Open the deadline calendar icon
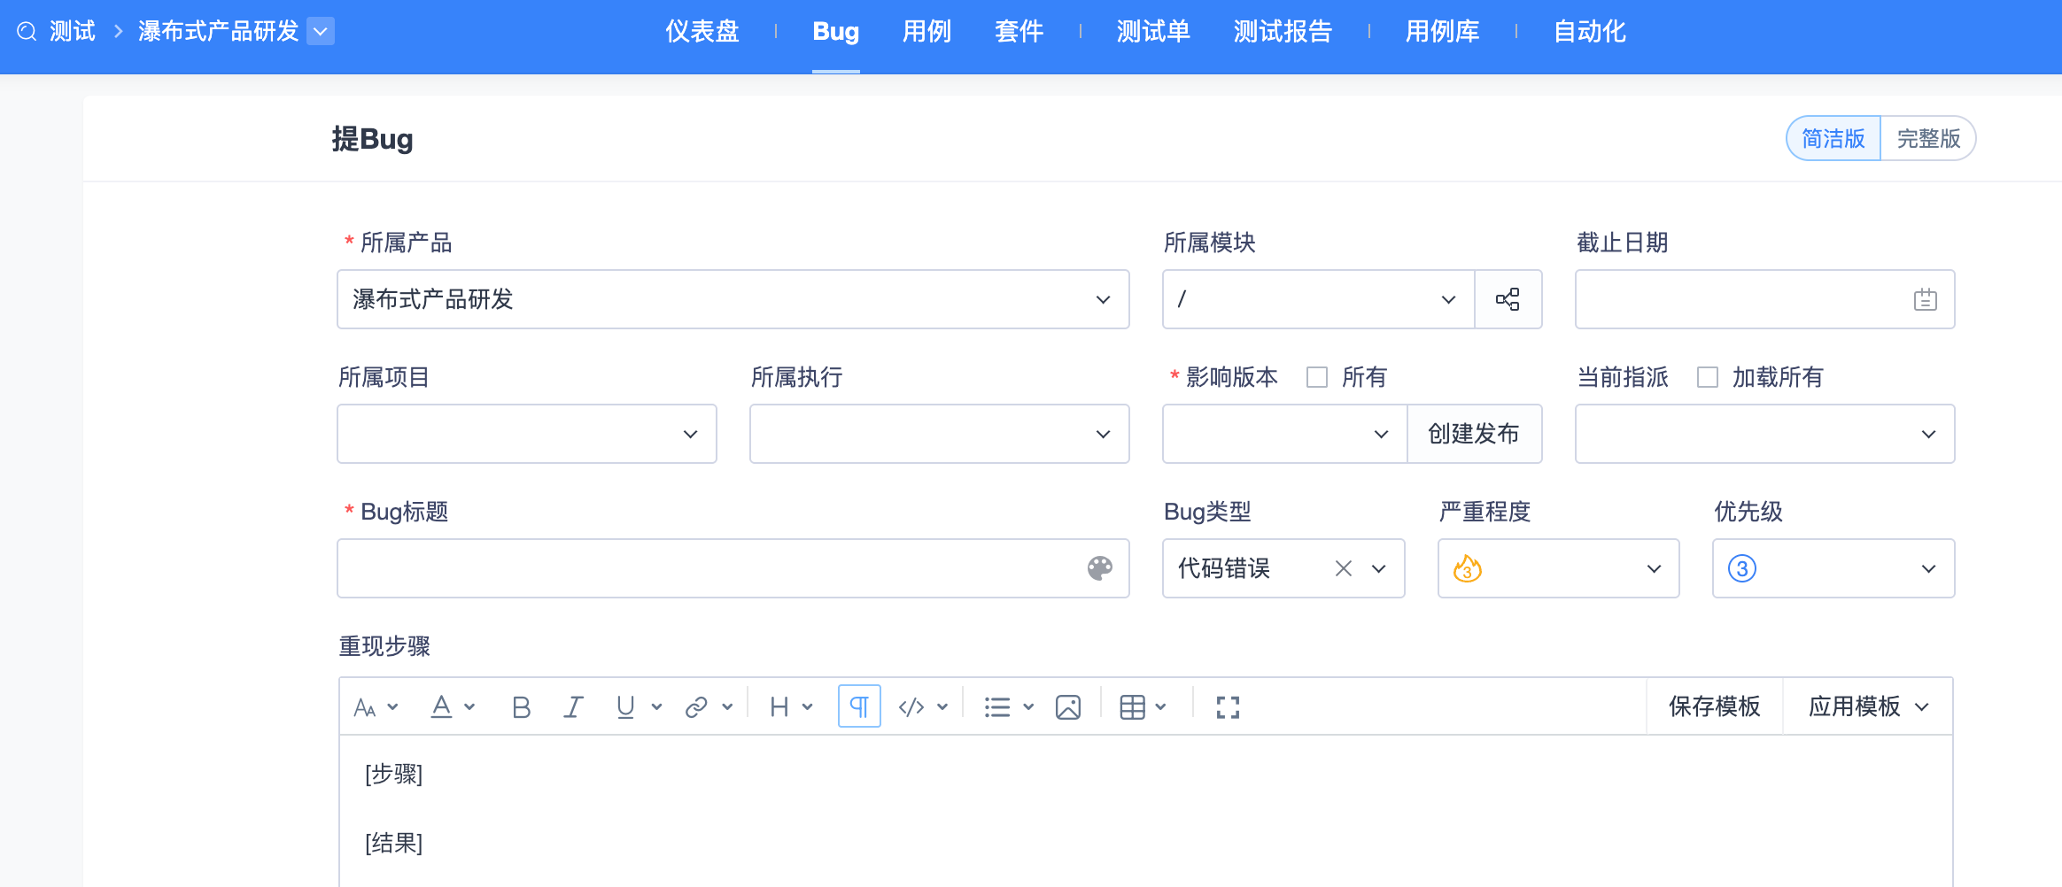Viewport: 2062px width, 887px height. tap(1925, 299)
